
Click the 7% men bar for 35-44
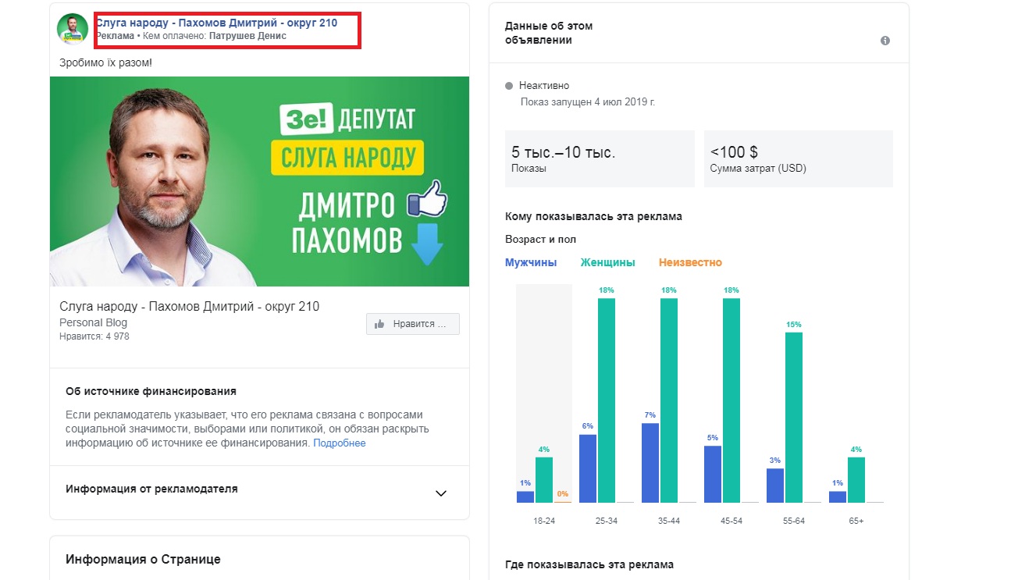[650, 462]
